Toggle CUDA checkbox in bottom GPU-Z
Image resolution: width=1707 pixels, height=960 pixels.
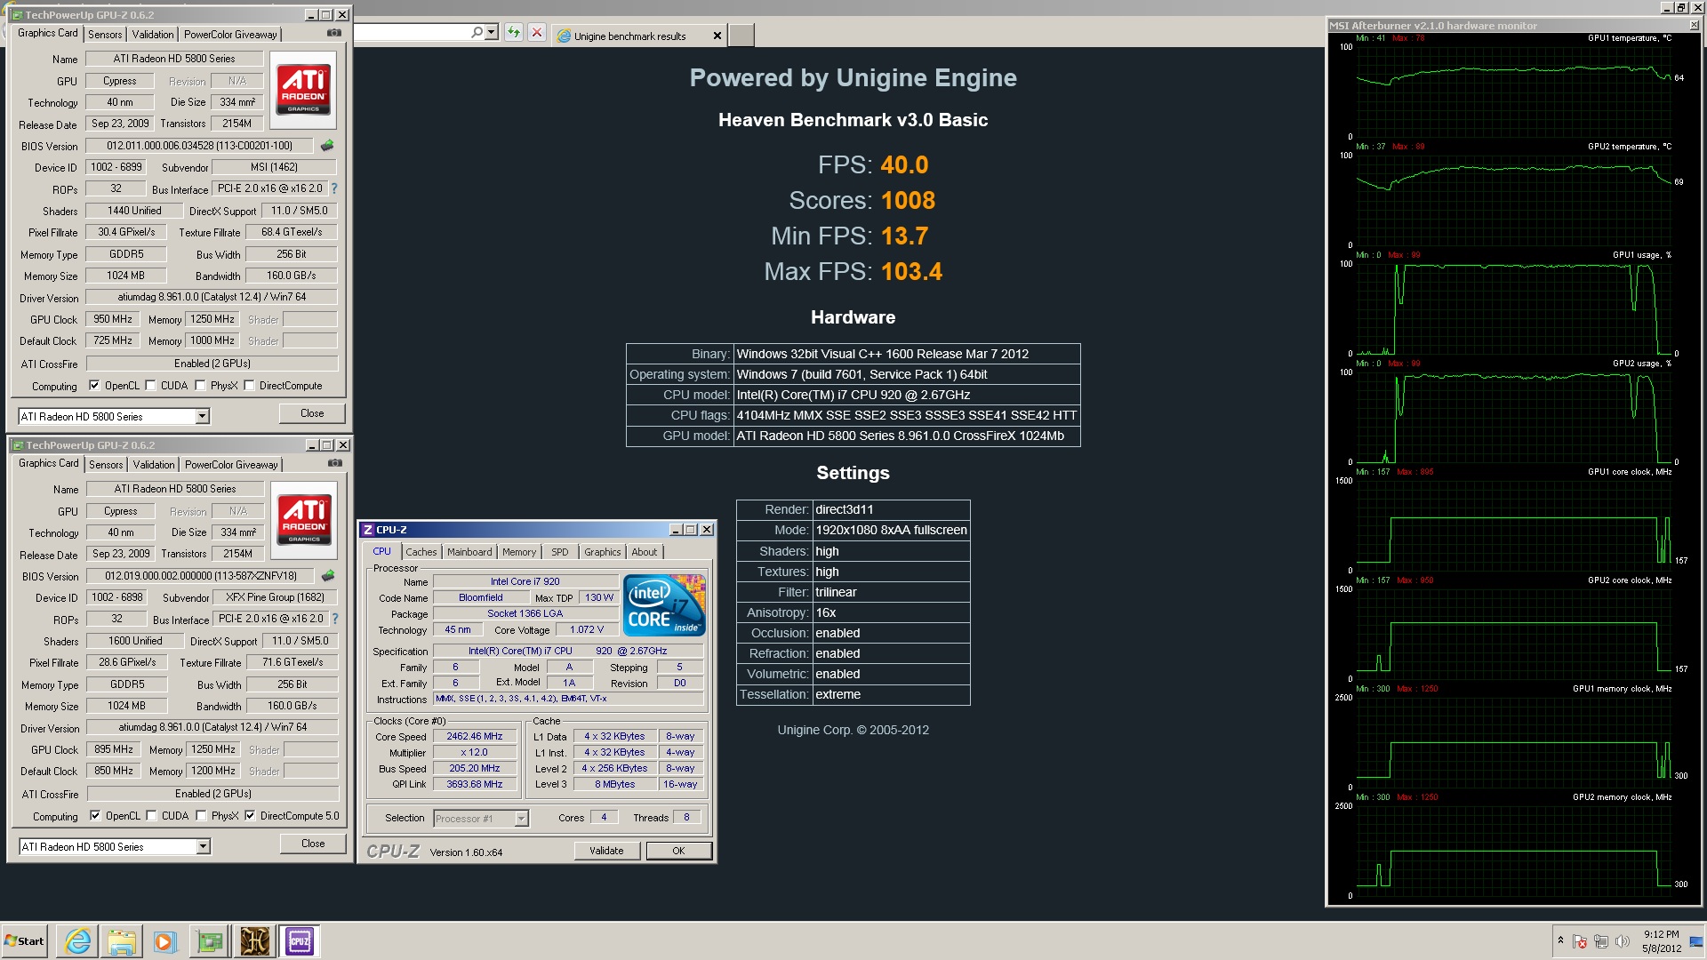point(152,816)
